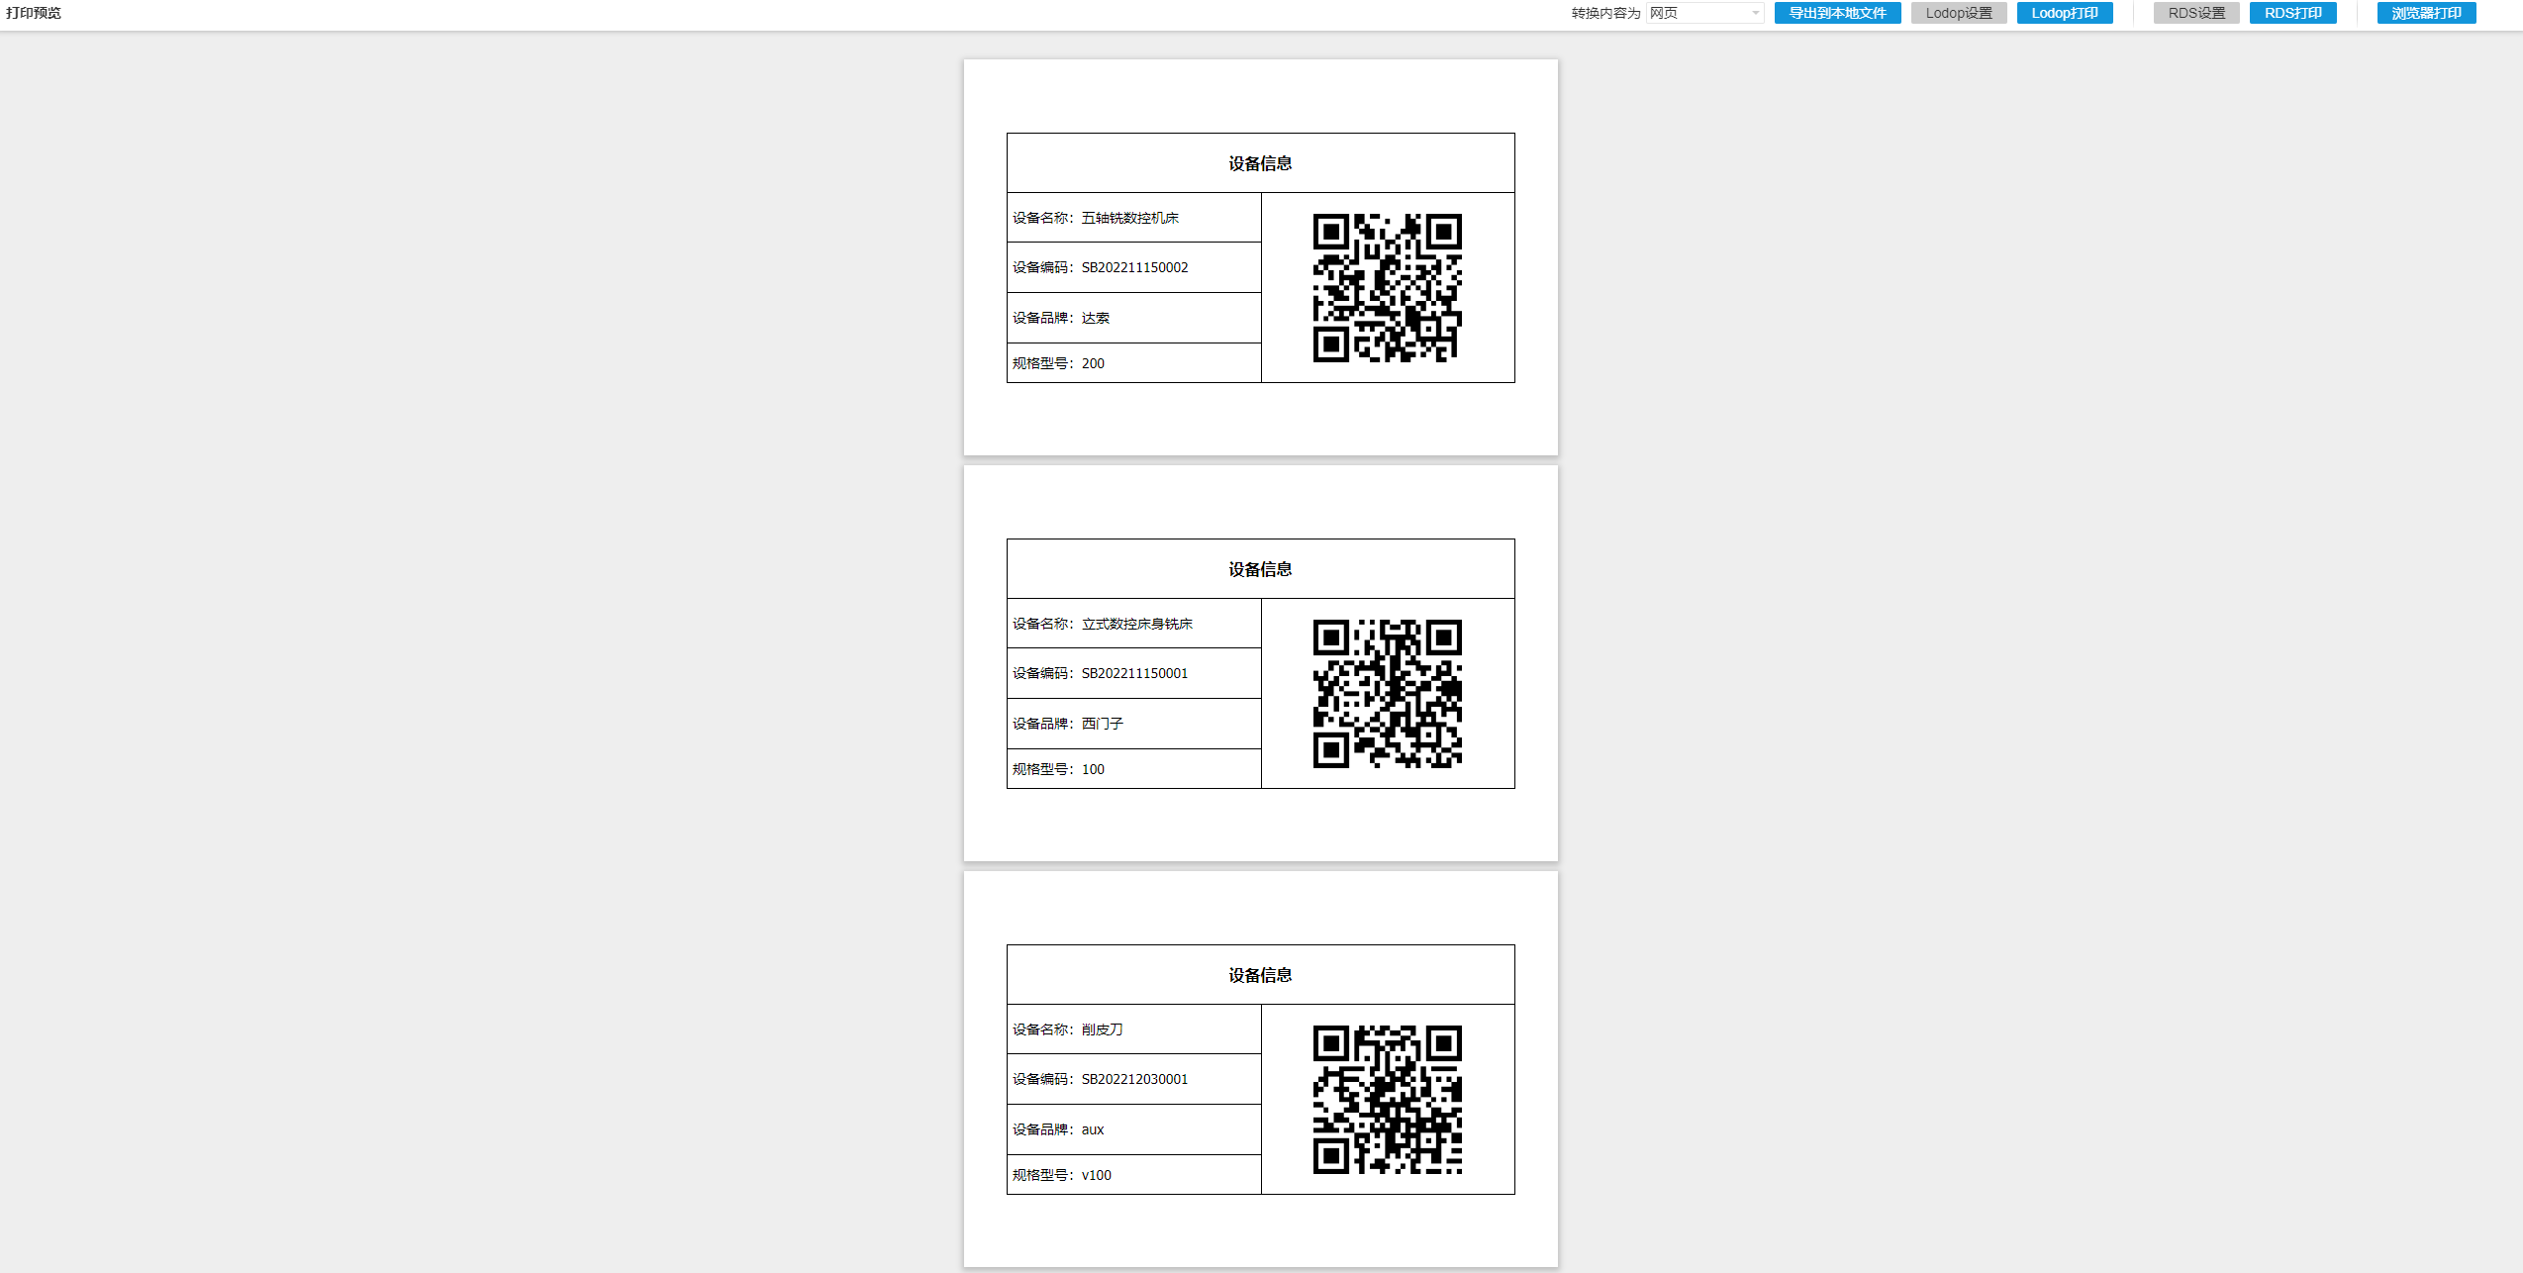Click 设备品牌：达索 cell

pos(1134,318)
